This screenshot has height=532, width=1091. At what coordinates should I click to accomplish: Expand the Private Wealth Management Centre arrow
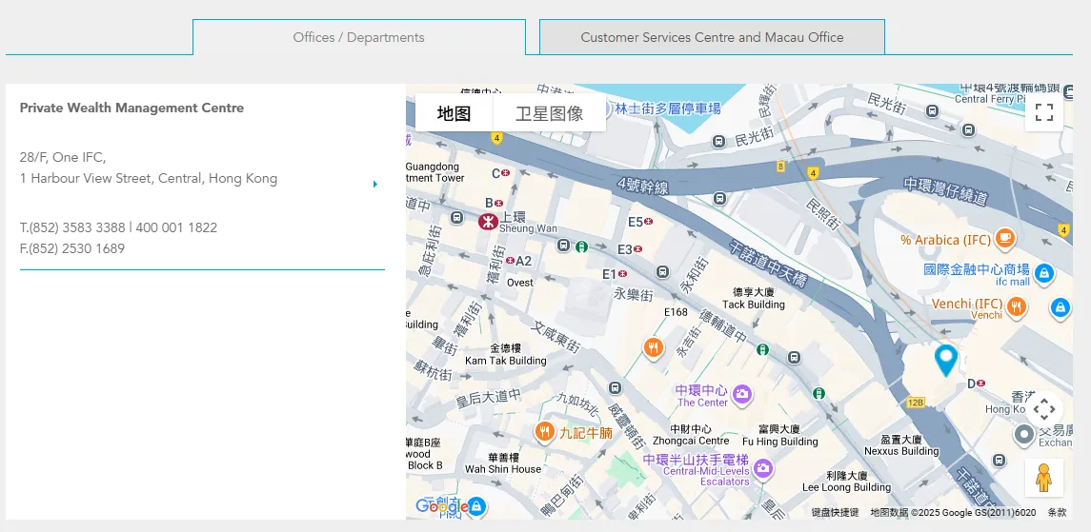pos(375,184)
